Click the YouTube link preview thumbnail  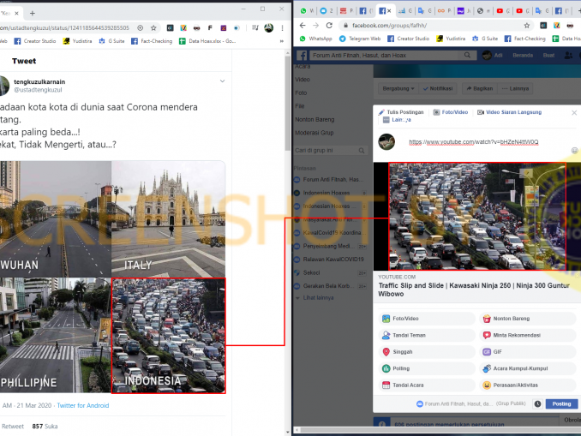(476, 217)
